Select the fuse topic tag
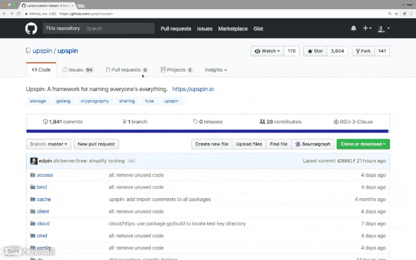The height and width of the screenshot is (260, 416). [149, 101]
